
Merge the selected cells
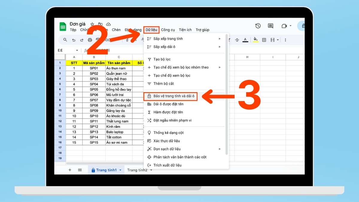tap(273, 40)
